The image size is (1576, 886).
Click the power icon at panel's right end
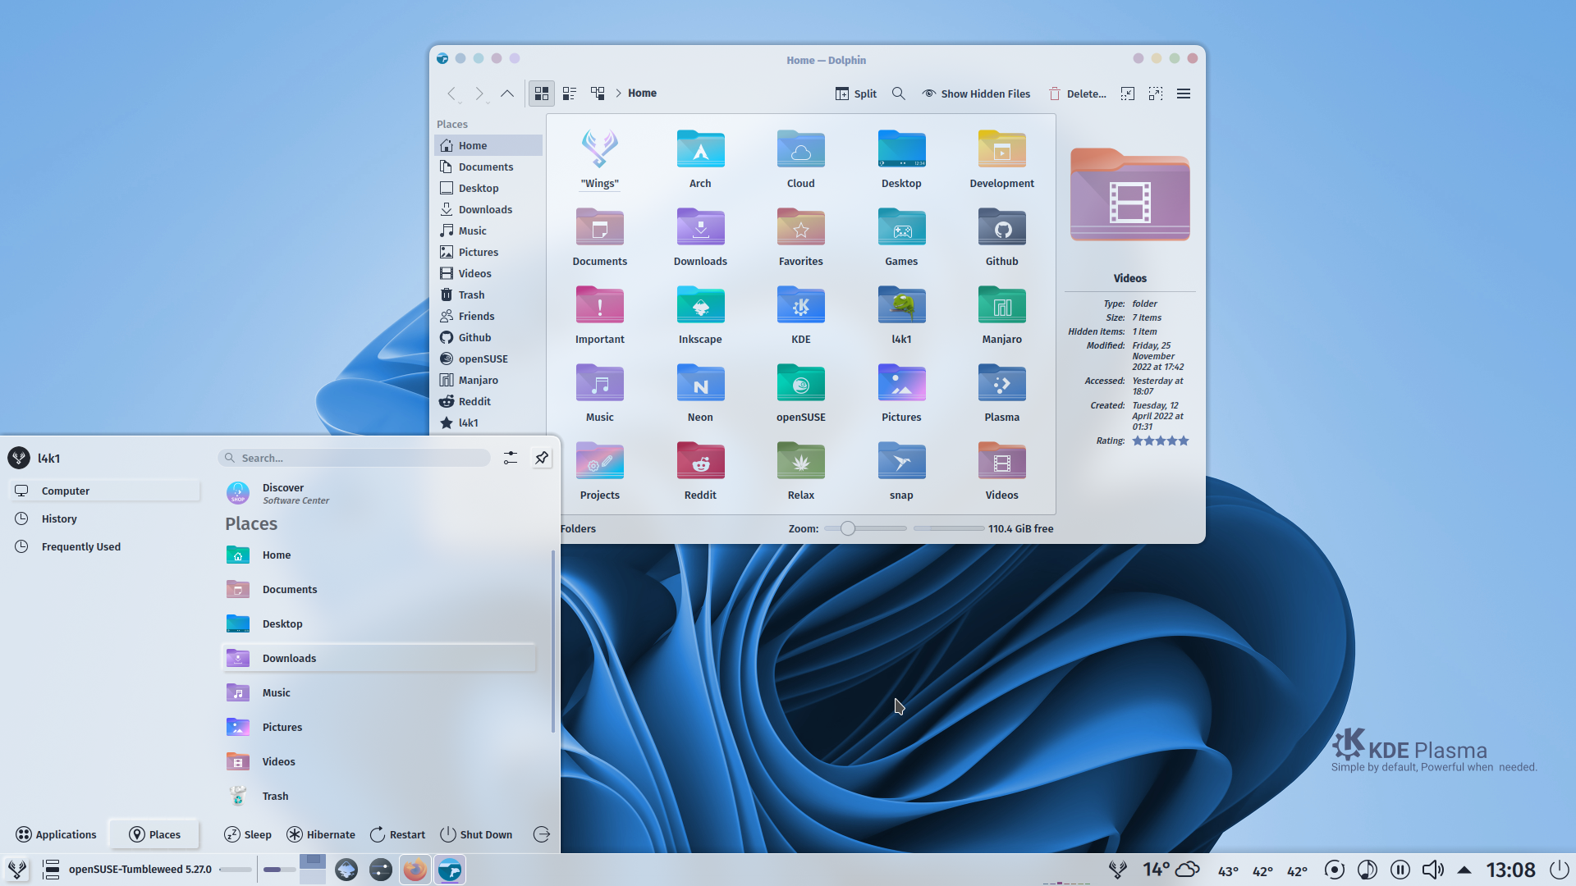click(x=1558, y=870)
